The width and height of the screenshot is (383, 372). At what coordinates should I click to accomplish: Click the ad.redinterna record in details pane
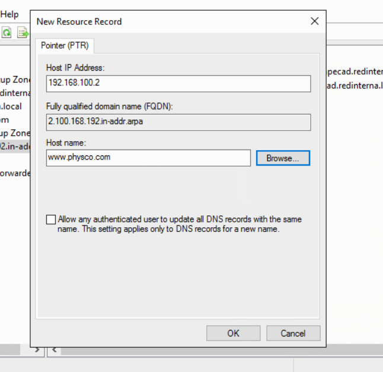point(355,85)
